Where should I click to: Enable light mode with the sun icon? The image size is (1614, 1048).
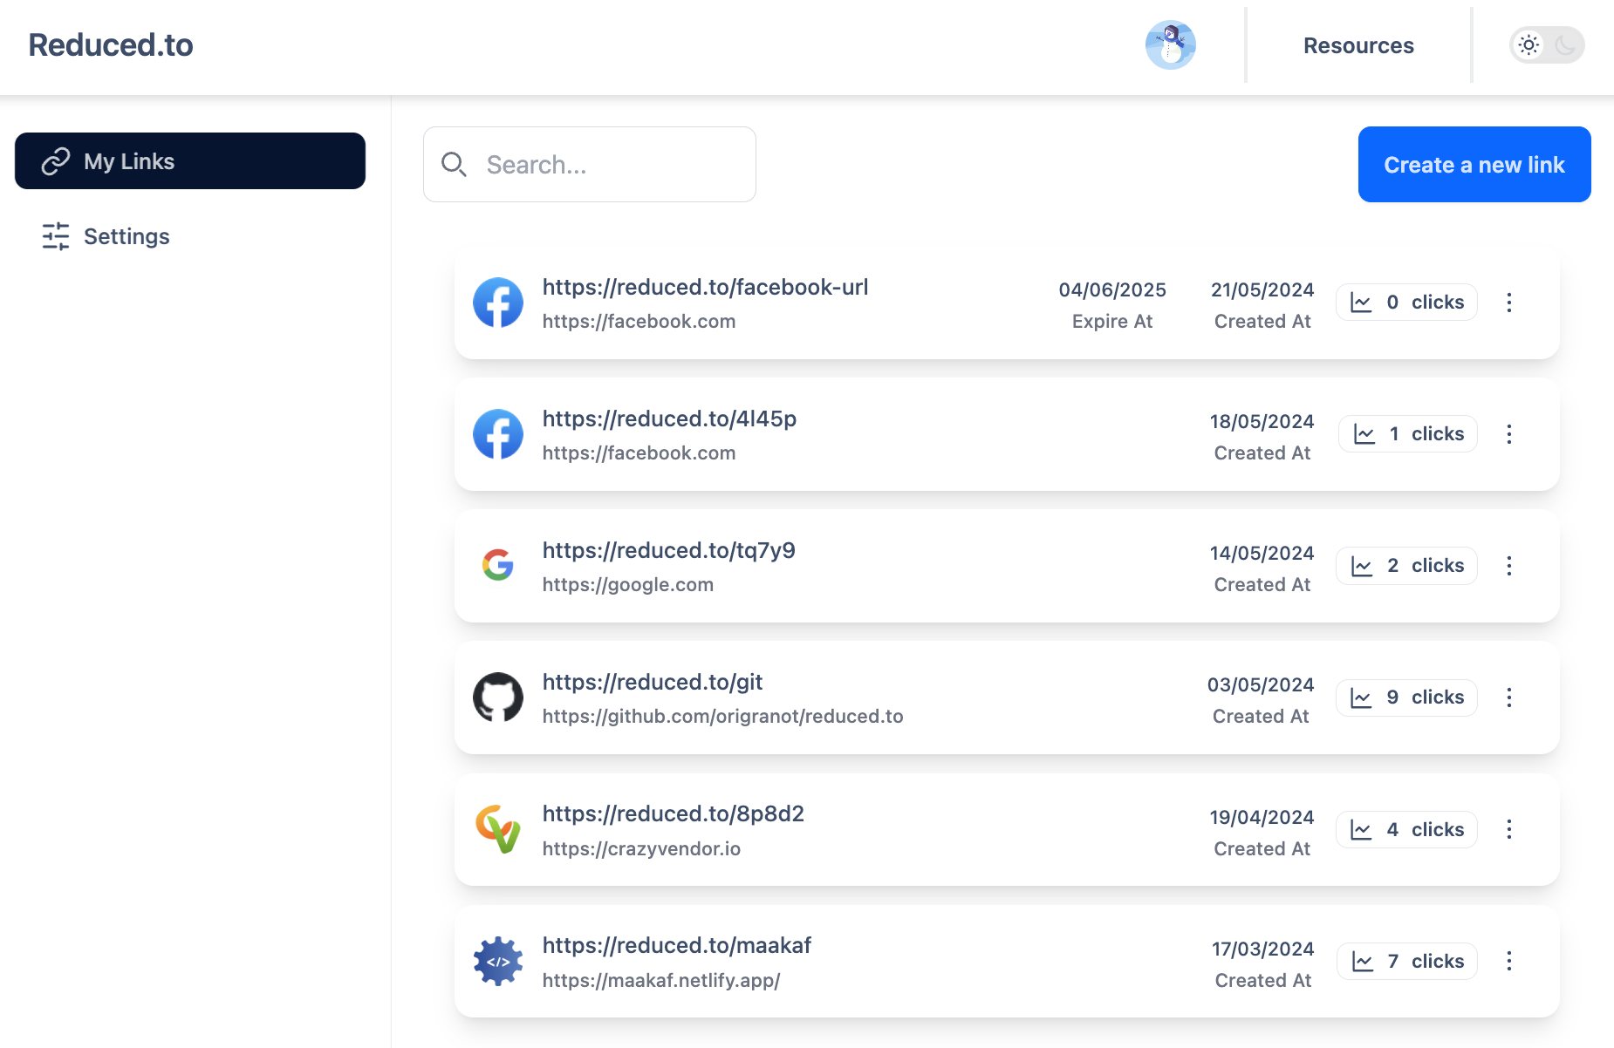click(x=1529, y=44)
